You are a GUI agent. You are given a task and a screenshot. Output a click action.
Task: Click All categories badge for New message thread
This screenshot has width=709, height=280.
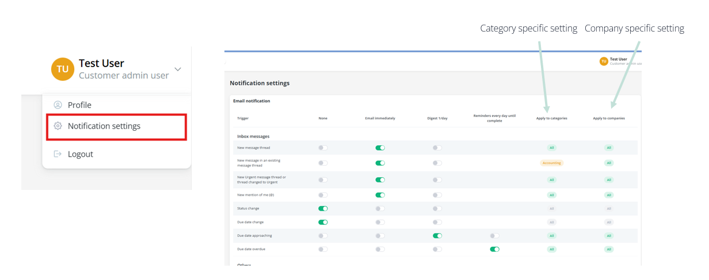551,148
